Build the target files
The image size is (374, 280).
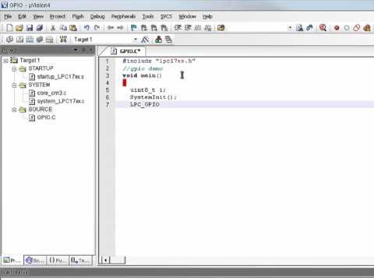tap(19, 40)
